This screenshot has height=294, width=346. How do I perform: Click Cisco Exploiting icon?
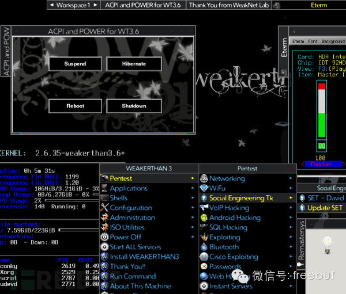(204, 257)
